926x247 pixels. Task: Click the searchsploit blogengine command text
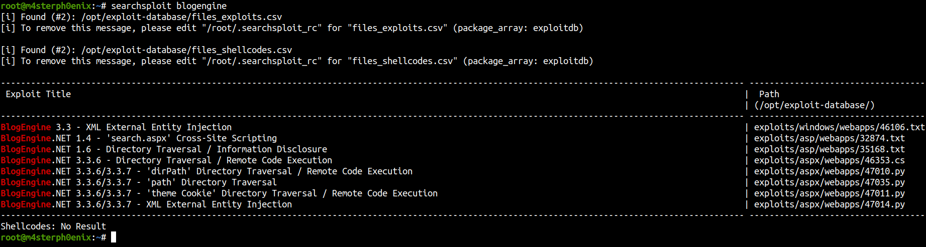(169, 6)
